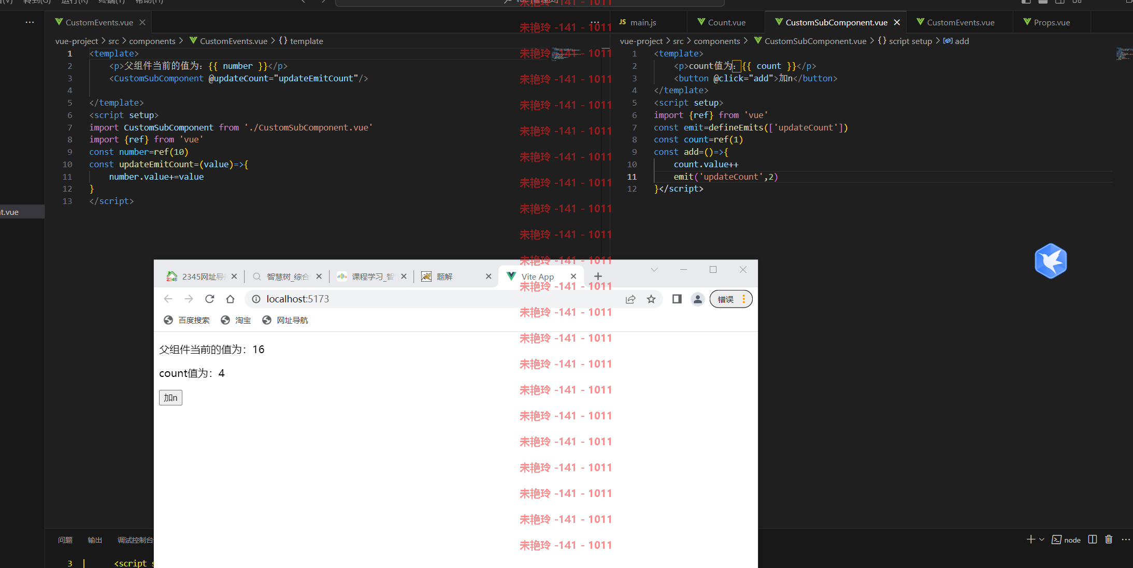The height and width of the screenshot is (568, 1133).
Task: Open the 输出 panel tab
Action: click(95, 540)
